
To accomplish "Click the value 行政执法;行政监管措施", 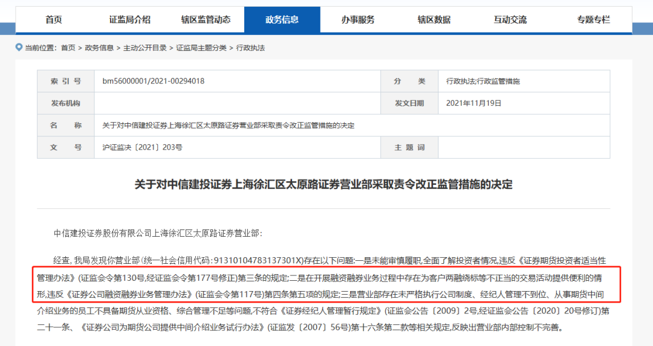I will coord(483,81).
